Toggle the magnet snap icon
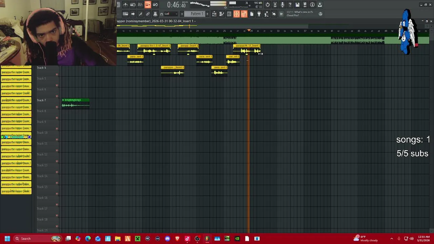The height and width of the screenshot is (244, 434). coord(162,14)
